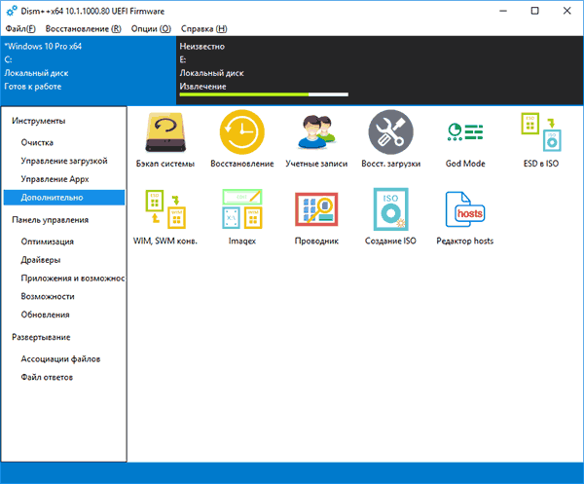Image resolution: width=584 pixels, height=484 pixels.
Task: Open the Справка menu
Action: (203, 28)
